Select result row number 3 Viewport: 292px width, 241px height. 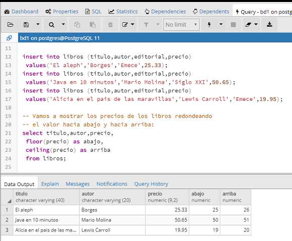7,230
